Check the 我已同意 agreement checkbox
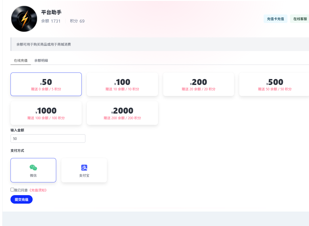 pos(12,190)
